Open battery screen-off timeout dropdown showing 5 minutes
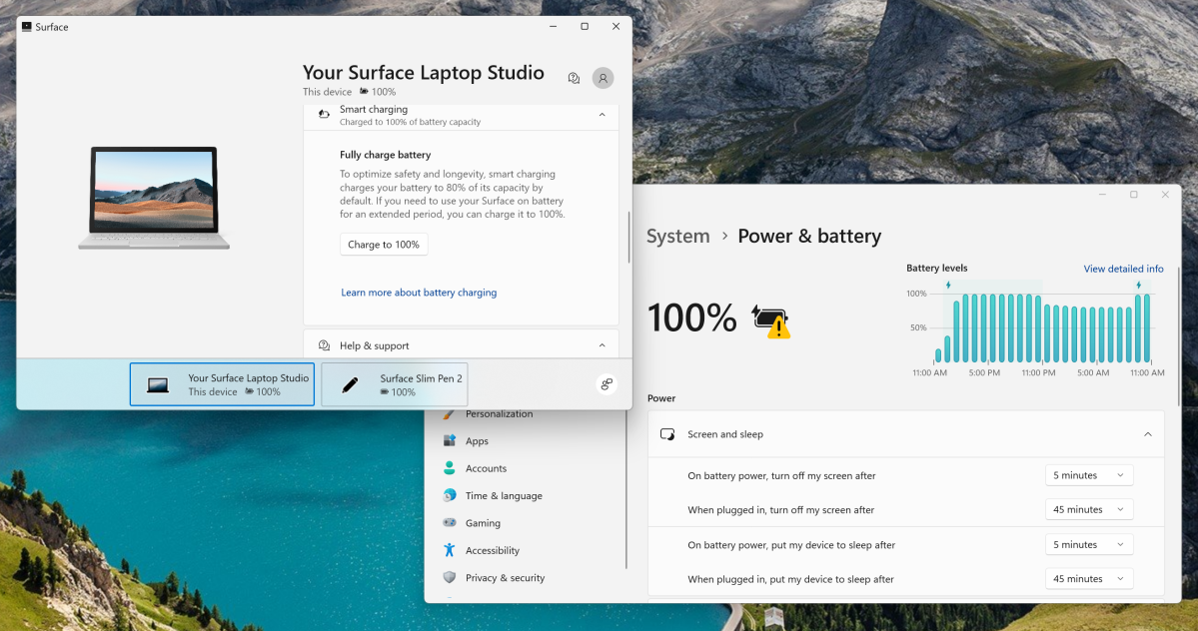 pyautogui.click(x=1089, y=475)
